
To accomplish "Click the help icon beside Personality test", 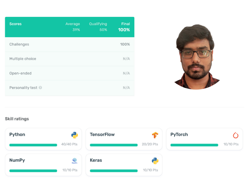I will pyautogui.click(x=40, y=88).
